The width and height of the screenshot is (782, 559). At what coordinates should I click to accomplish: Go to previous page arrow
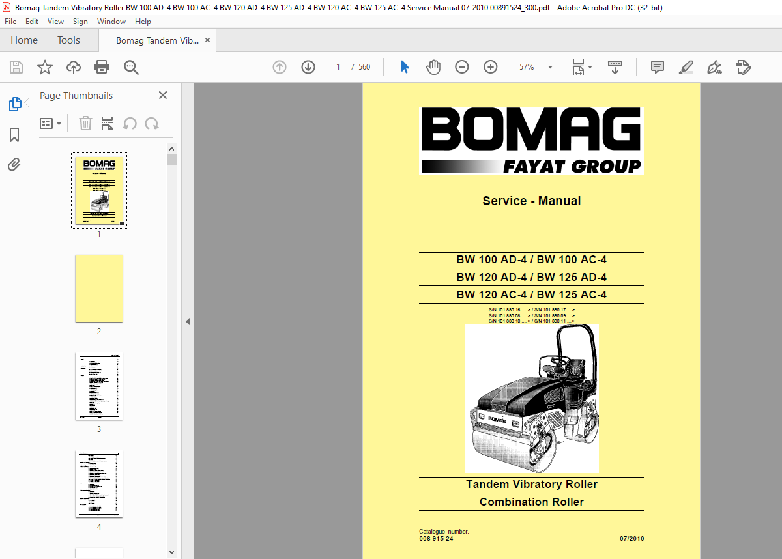pos(280,67)
